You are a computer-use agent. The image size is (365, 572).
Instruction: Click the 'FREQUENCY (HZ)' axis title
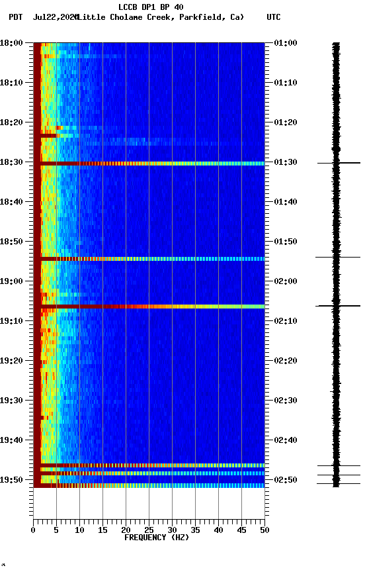pyautogui.click(x=157, y=538)
